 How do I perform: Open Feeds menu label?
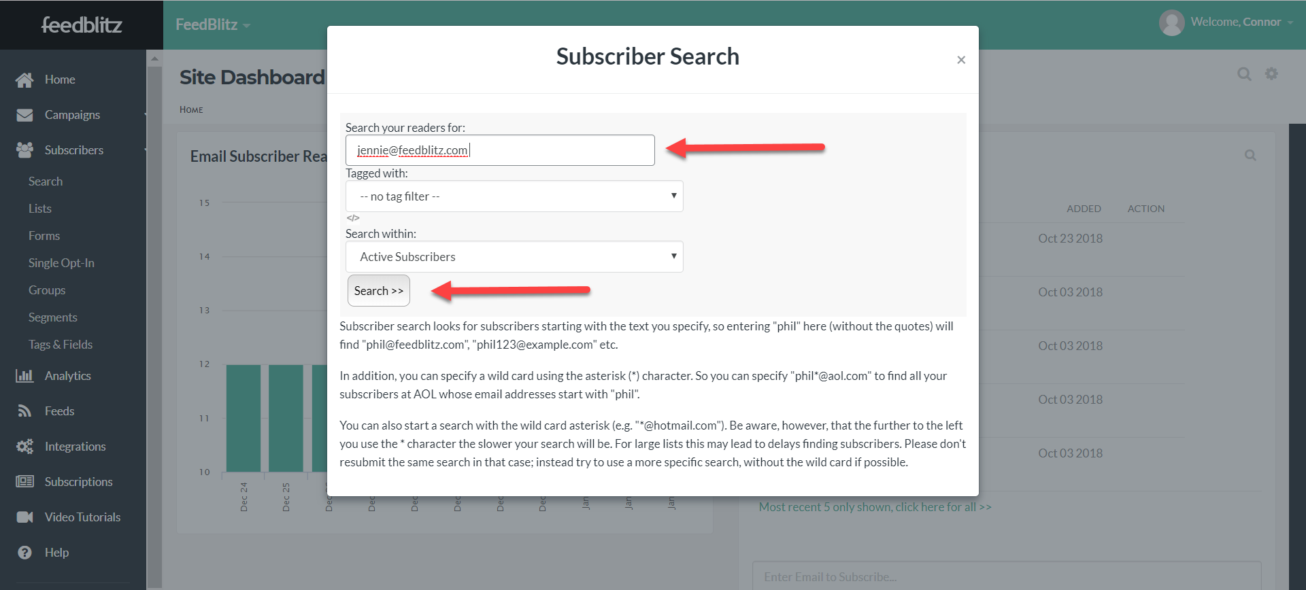(60, 411)
